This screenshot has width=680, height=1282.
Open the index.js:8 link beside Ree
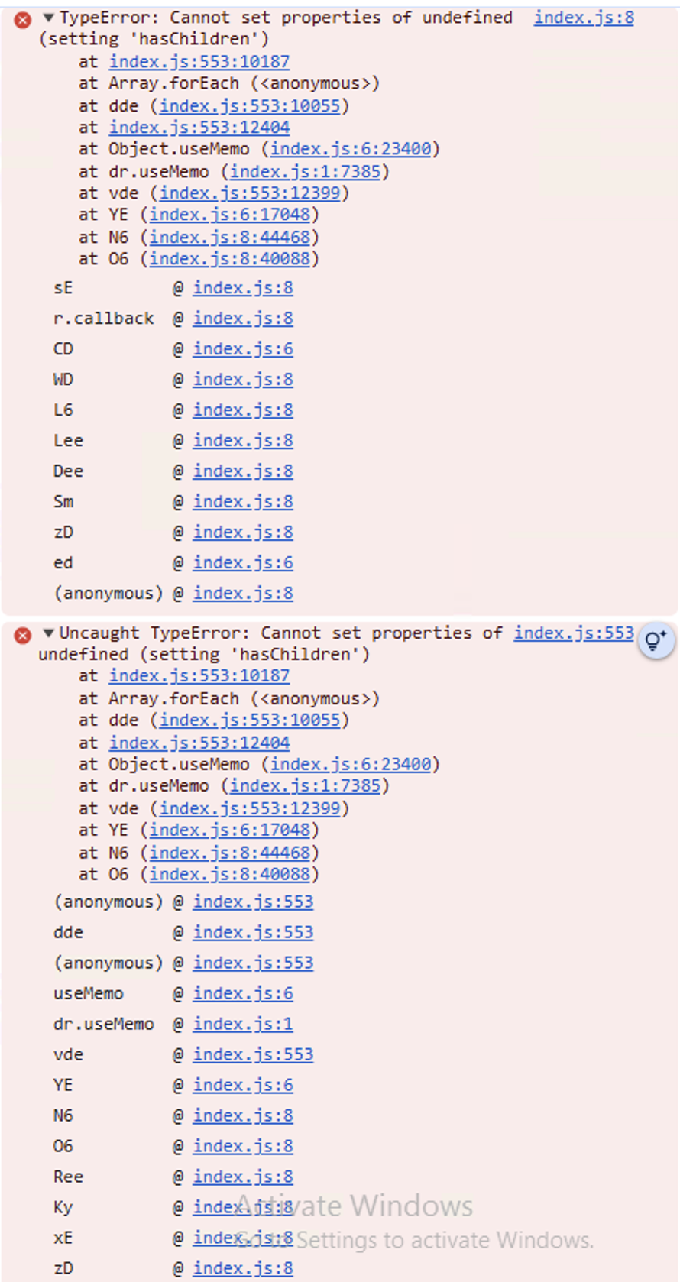pos(243,1177)
